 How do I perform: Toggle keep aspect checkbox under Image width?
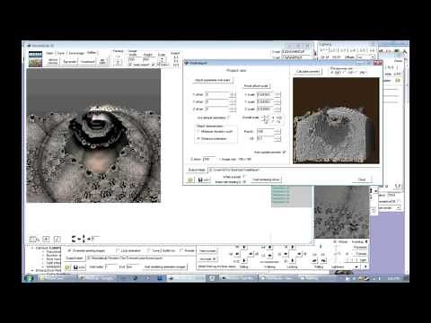[x=130, y=65]
